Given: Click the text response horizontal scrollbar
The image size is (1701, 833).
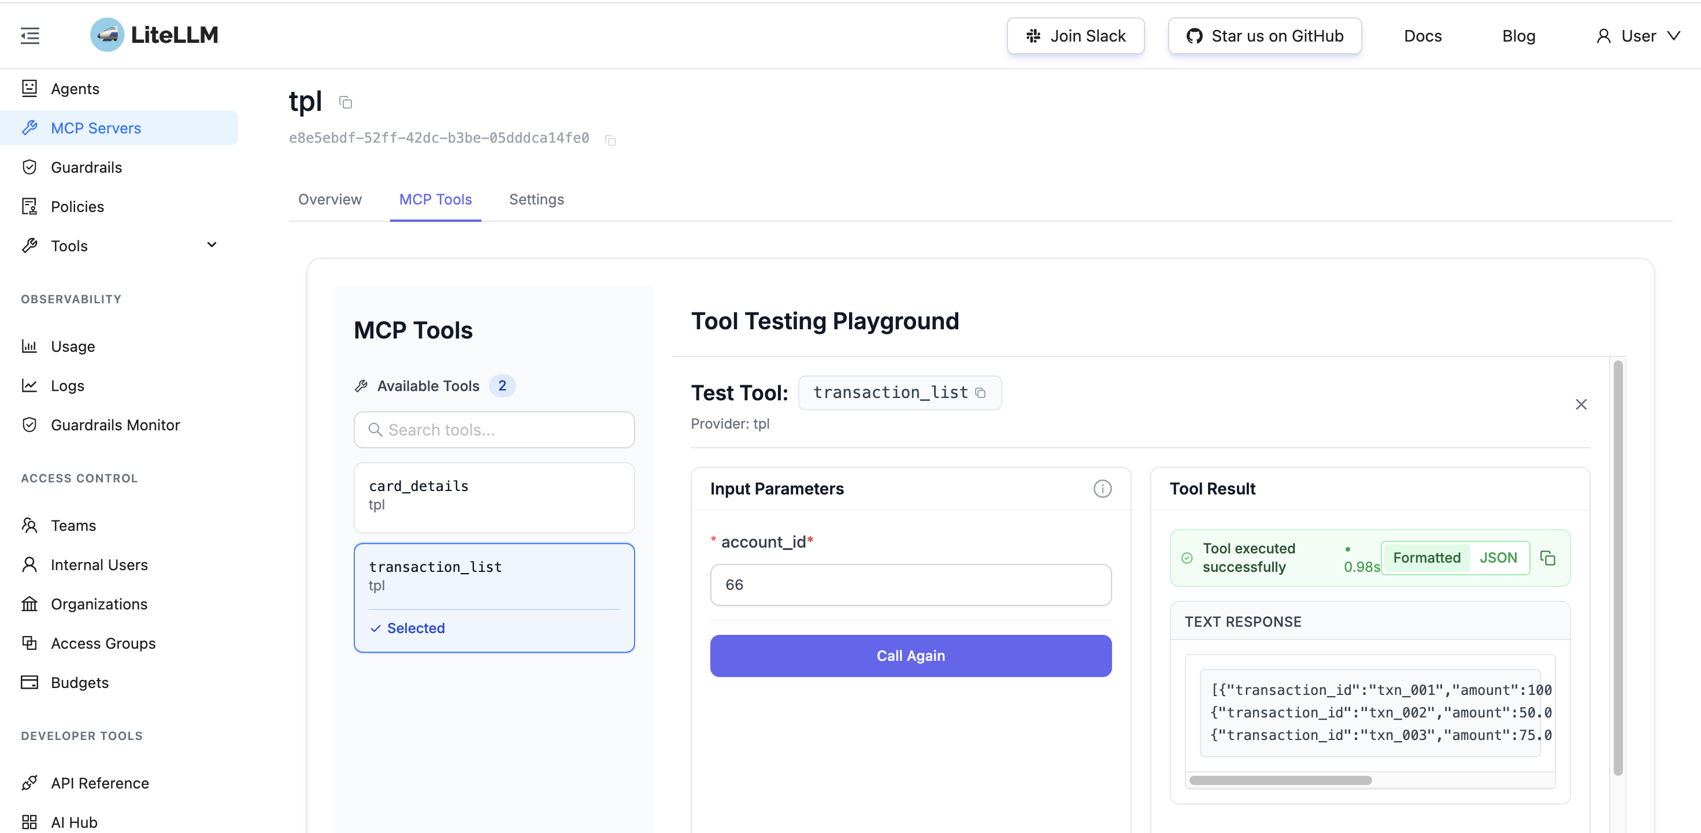Looking at the screenshot, I should [x=1280, y=780].
